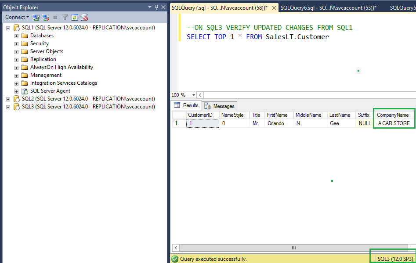
Task: Refresh the Object Explorer tree
Action: [75, 17]
